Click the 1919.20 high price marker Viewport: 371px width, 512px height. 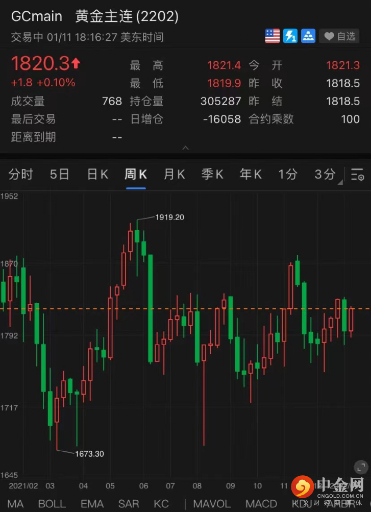[x=169, y=217]
